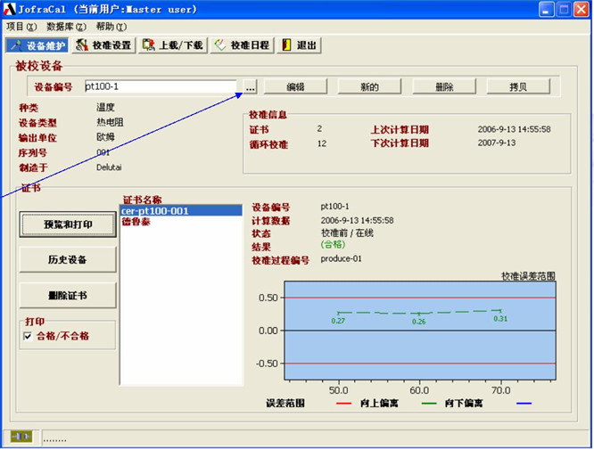This screenshot has height=449, width=594.
Task: Click the 编辑 button
Action: (295, 87)
